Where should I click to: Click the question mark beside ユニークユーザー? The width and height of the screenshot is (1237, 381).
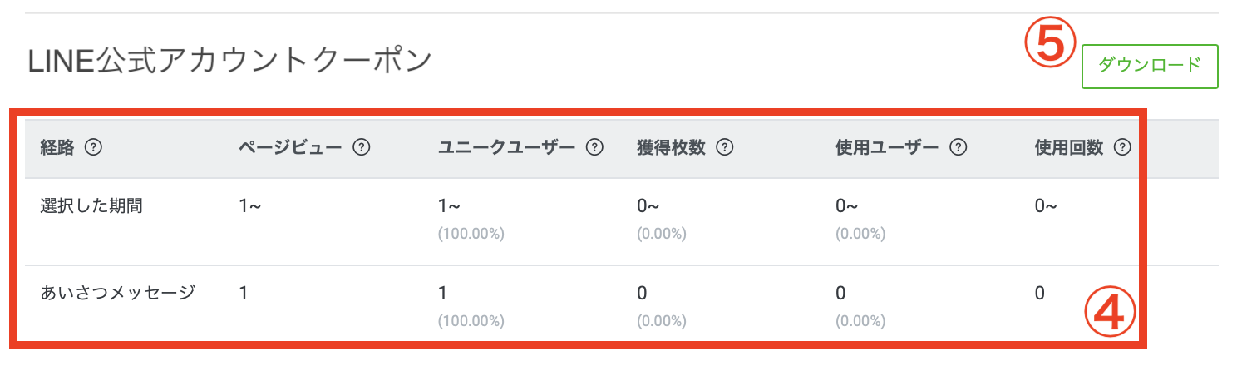[x=594, y=147]
